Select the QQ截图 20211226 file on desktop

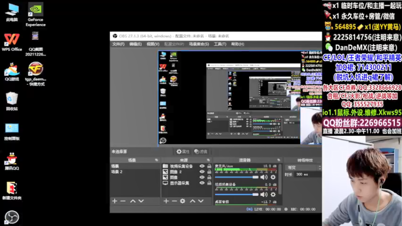(35, 44)
